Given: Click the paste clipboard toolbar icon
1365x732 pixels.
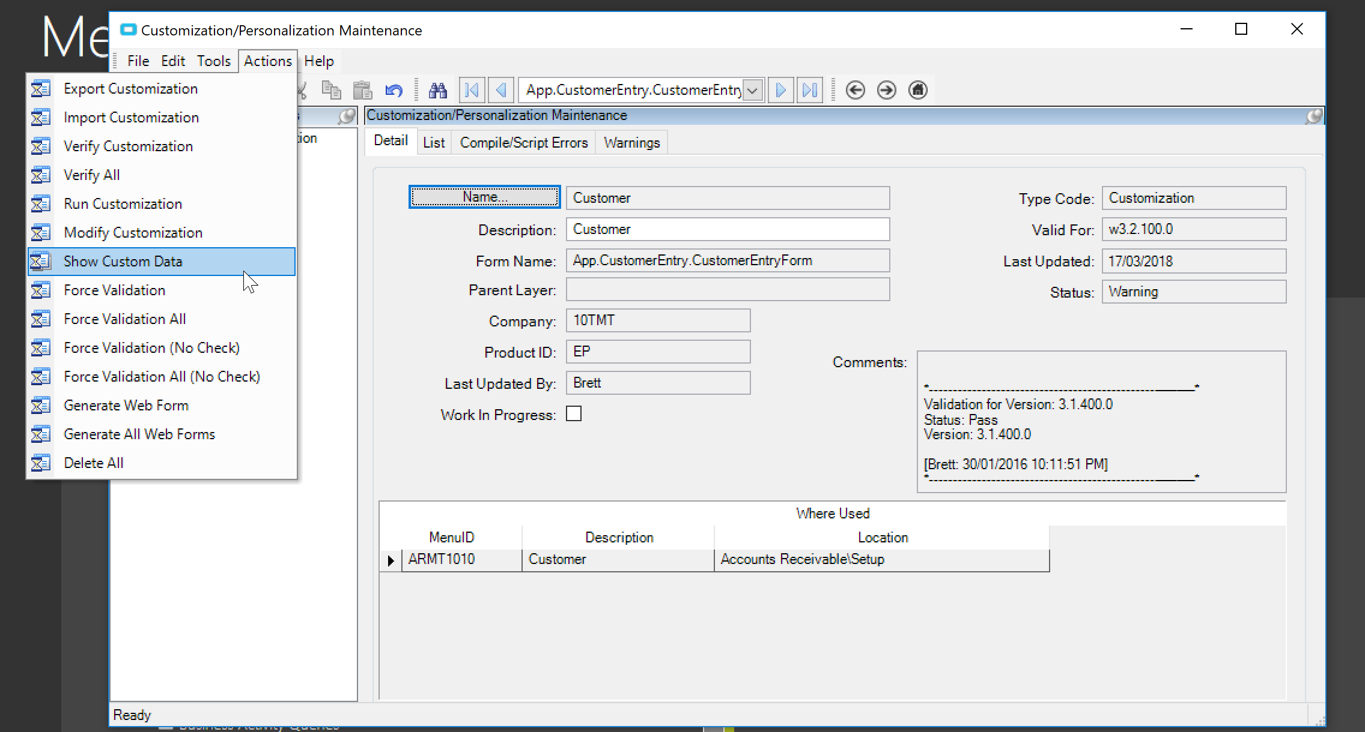Looking at the screenshot, I should (x=362, y=91).
